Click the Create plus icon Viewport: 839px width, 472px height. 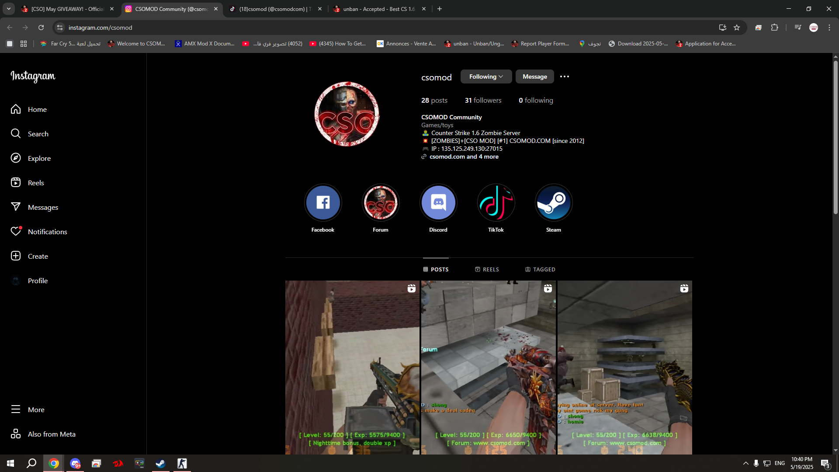[x=16, y=256]
